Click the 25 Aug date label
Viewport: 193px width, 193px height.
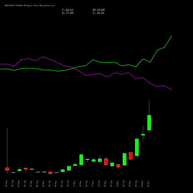click(6, 184)
